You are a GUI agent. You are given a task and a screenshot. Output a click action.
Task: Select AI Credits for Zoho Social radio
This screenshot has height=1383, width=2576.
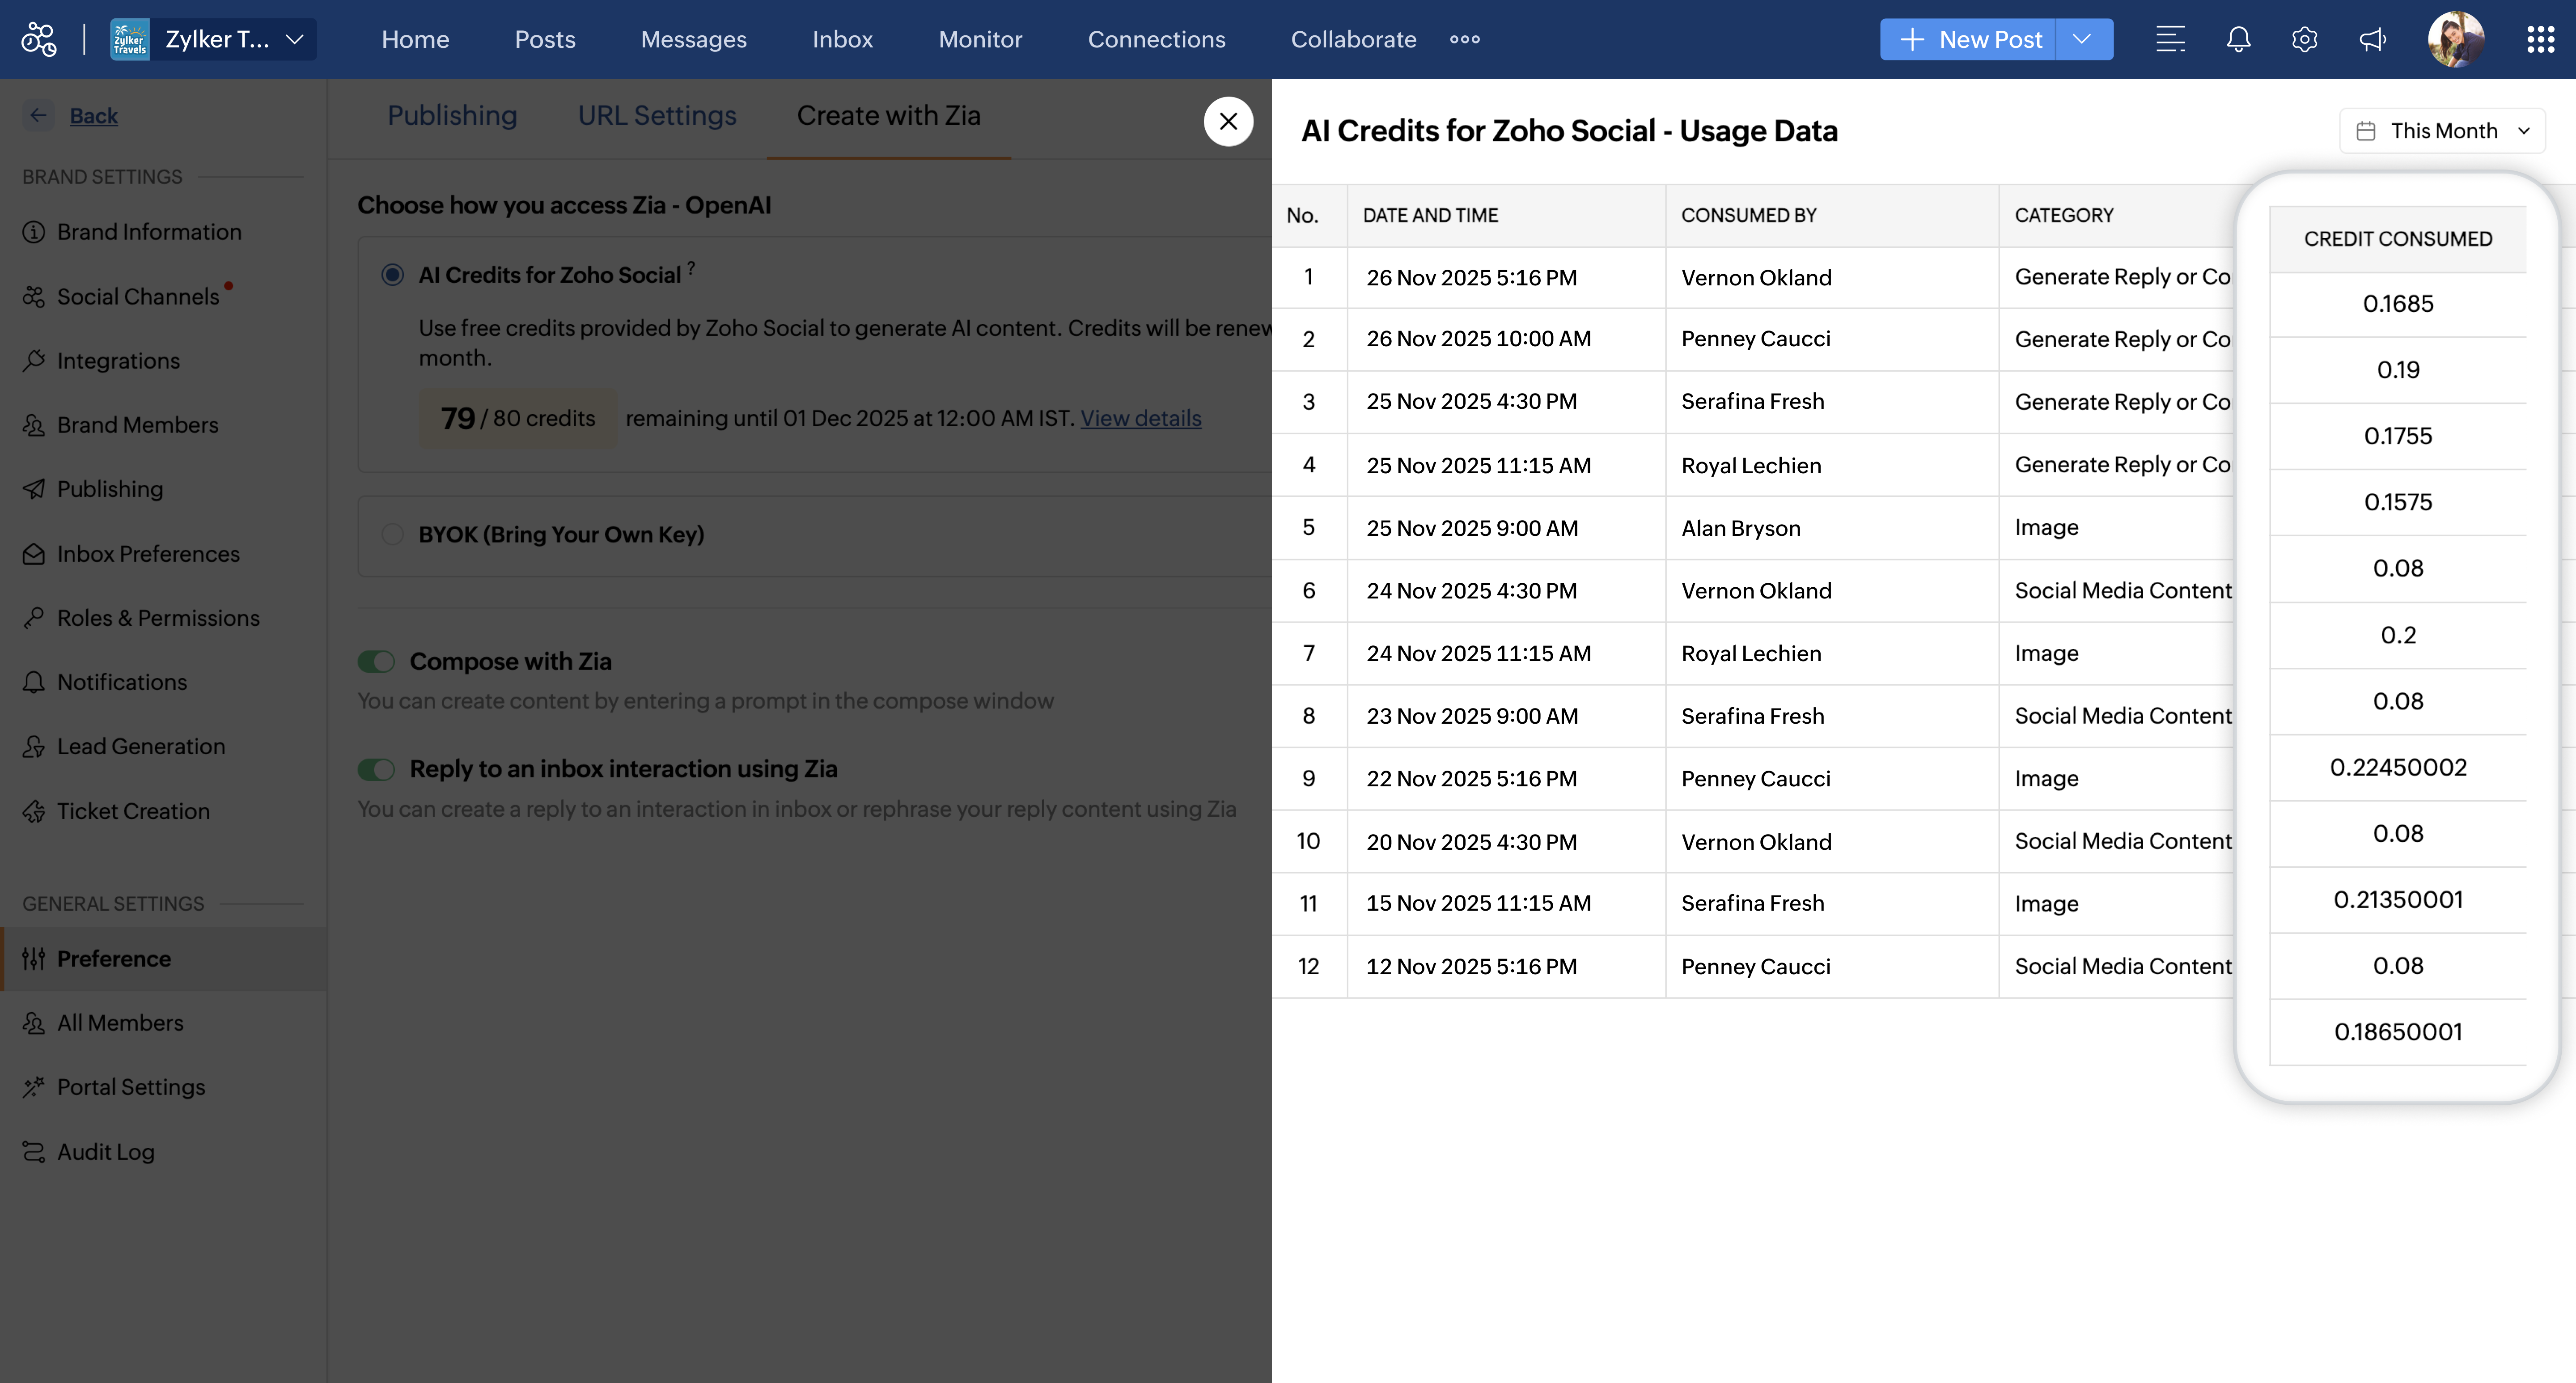[392, 274]
